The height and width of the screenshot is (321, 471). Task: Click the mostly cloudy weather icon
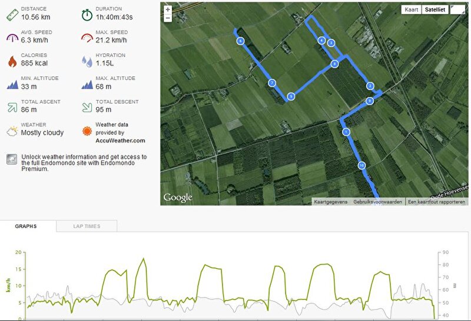[12, 131]
